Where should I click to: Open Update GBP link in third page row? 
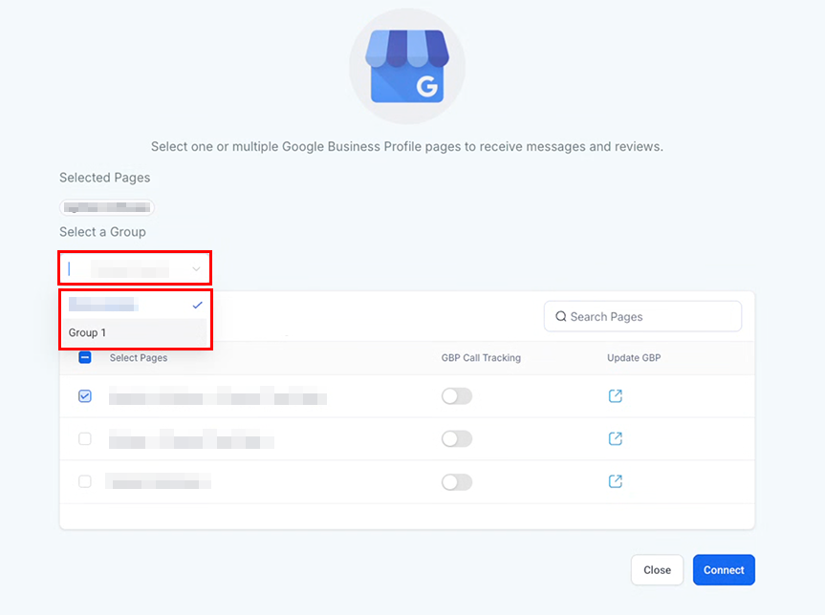pos(615,481)
